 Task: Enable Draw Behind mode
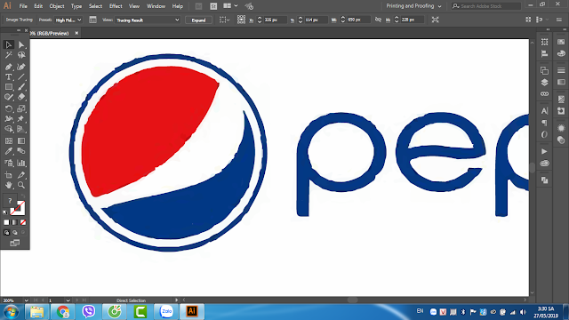point(15,233)
